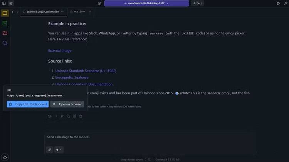Regenerate the assistant response

[50, 116]
